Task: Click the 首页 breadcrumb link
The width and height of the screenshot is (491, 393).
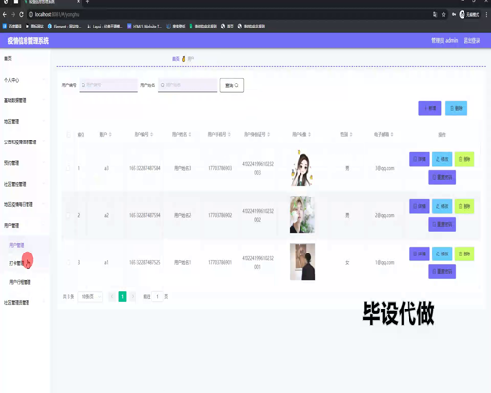Action: [176, 59]
